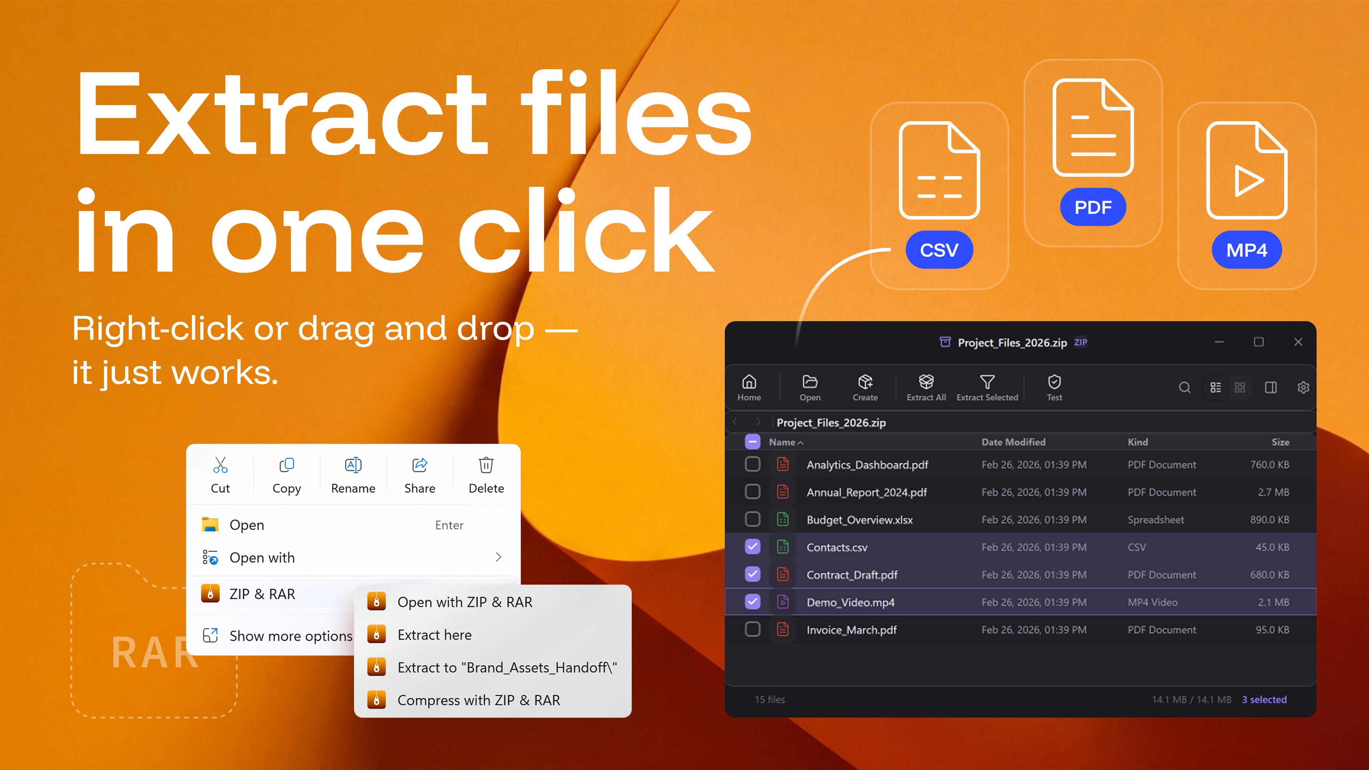Click the "15 files" status text
Image resolution: width=1369 pixels, height=770 pixels.
(770, 699)
